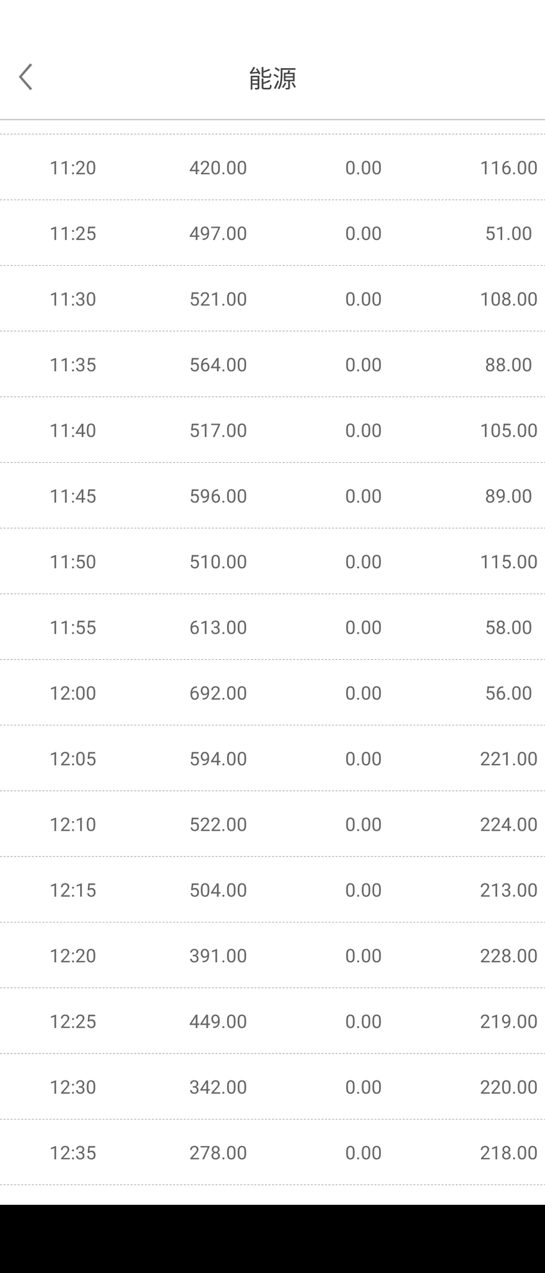Tap the 221.00 value at 12:05

click(508, 759)
